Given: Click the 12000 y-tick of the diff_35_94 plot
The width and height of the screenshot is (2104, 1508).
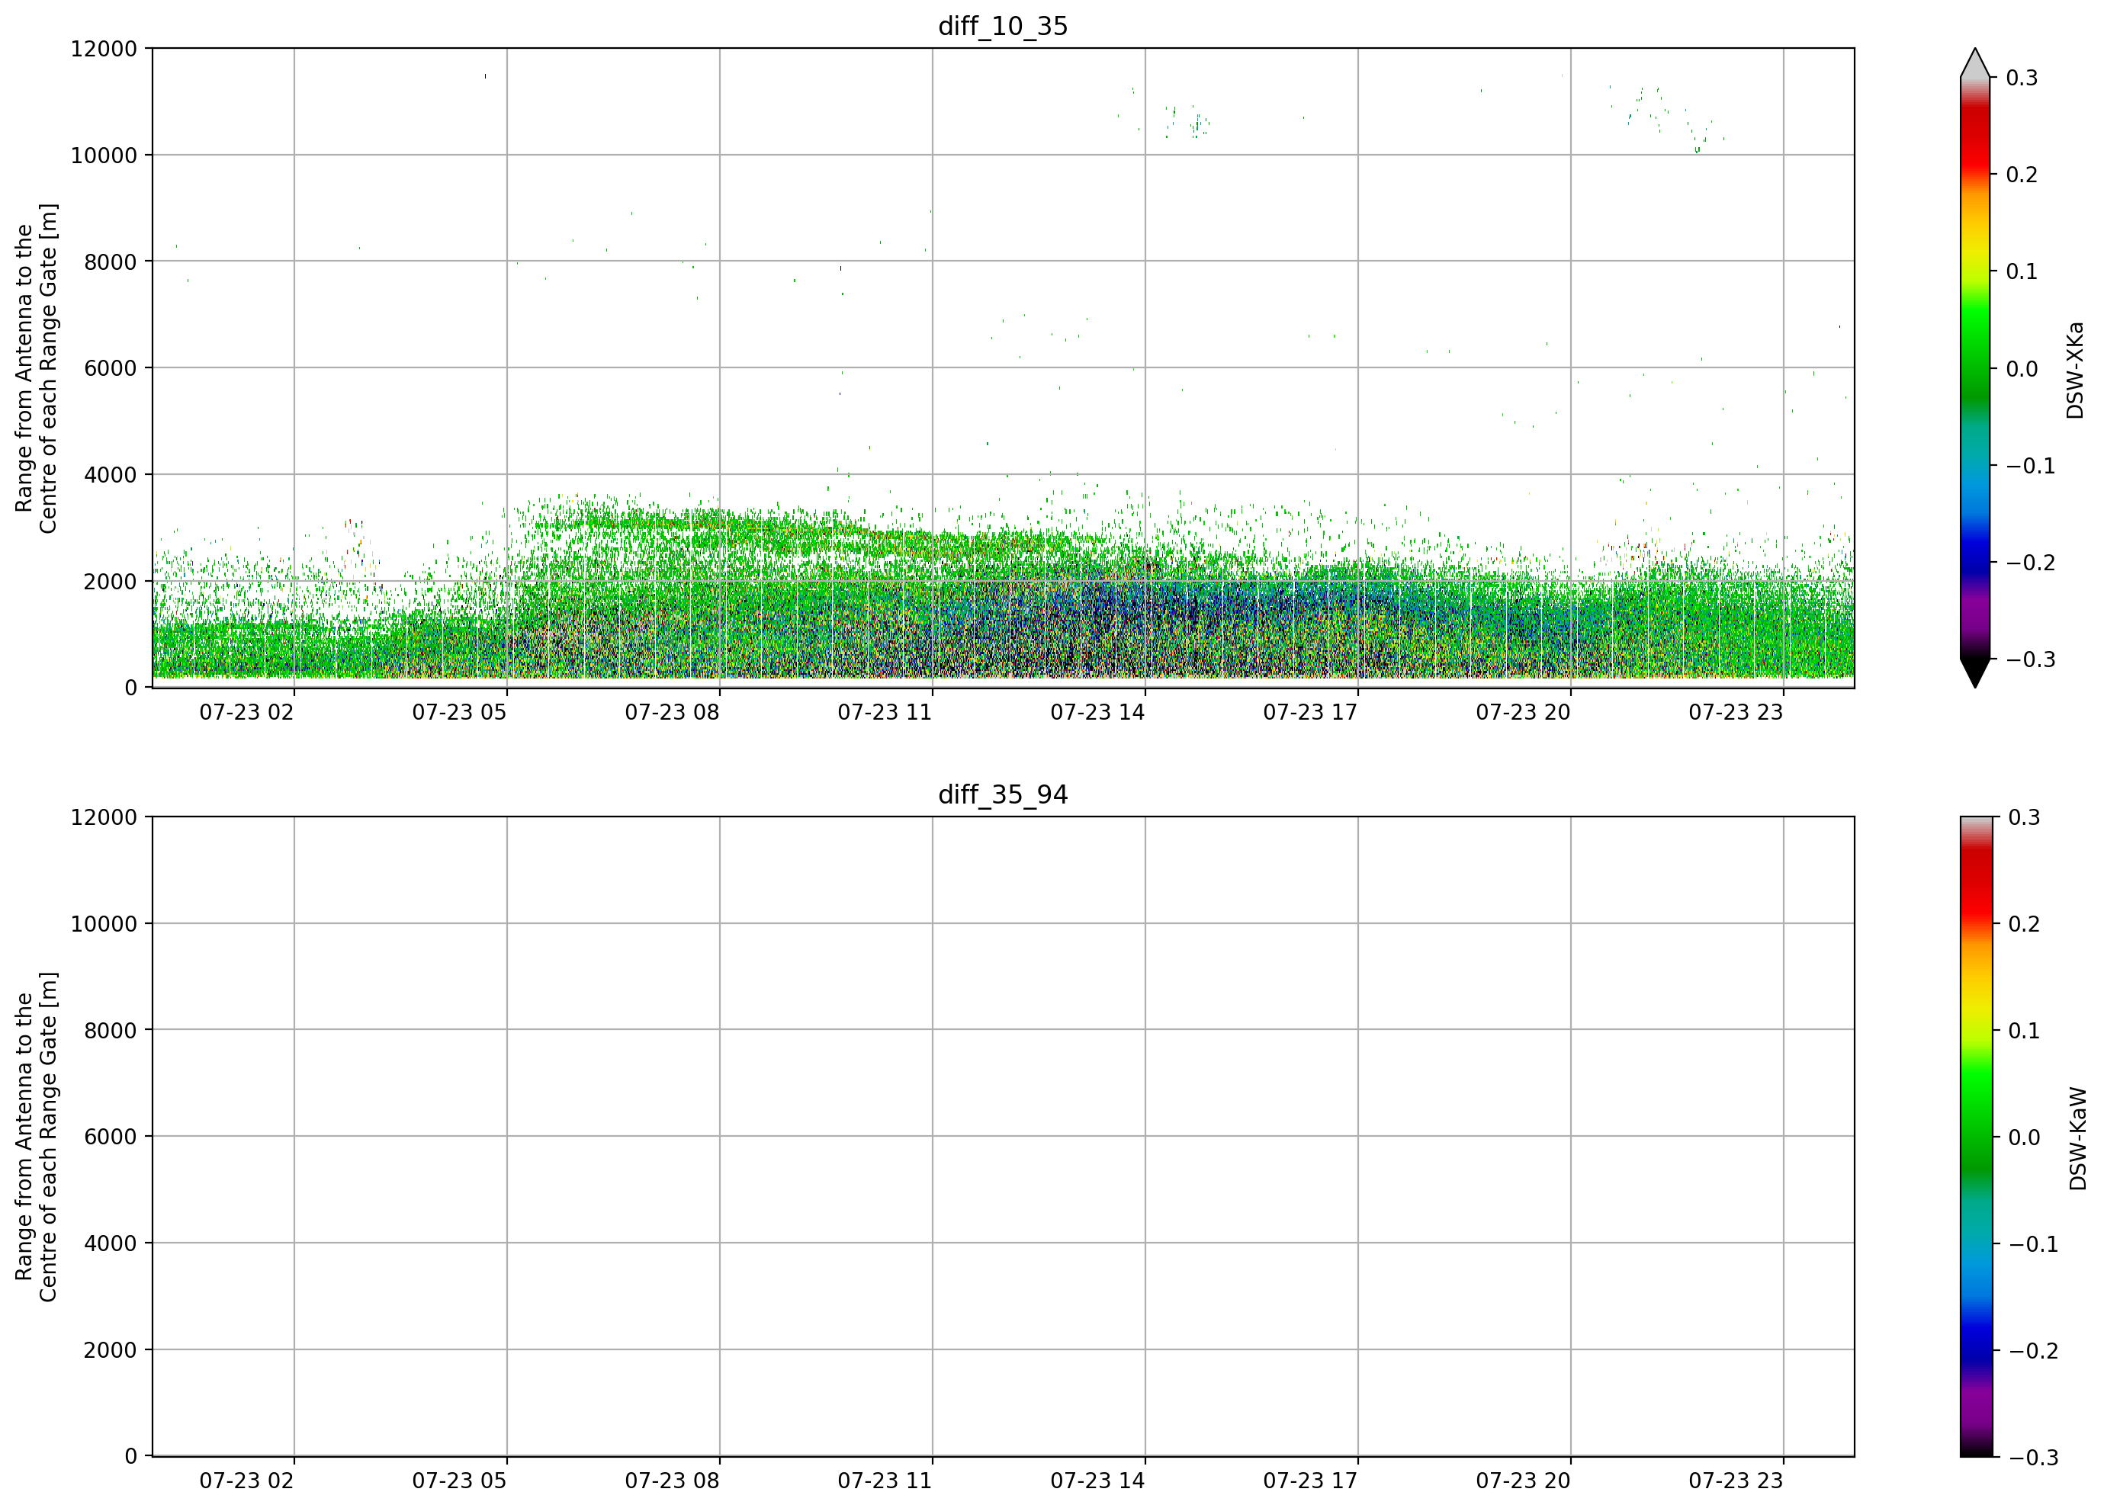Looking at the screenshot, I should [x=104, y=818].
